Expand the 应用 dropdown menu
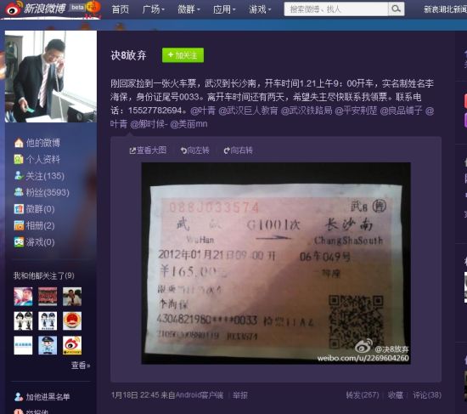The image size is (467, 414). [224, 9]
